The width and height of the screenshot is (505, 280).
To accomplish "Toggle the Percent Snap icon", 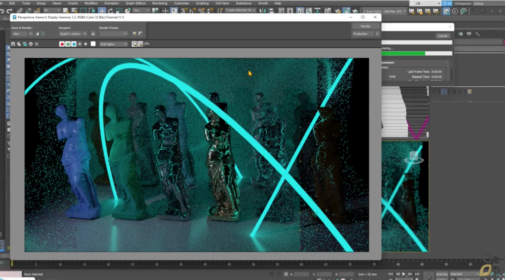I will (201, 11).
